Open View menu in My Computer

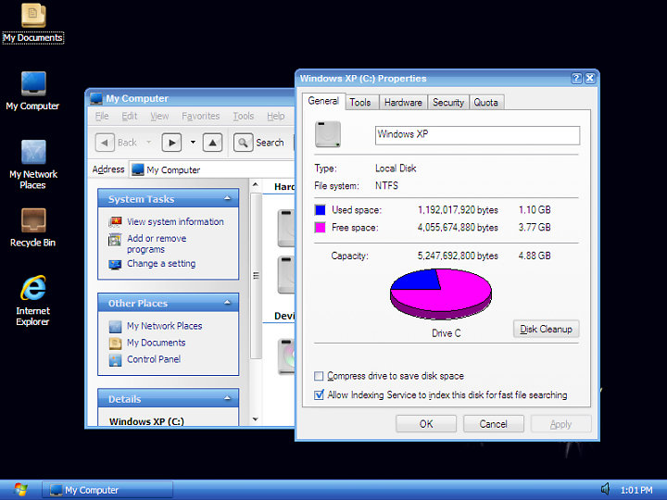[x=159, y=116]
